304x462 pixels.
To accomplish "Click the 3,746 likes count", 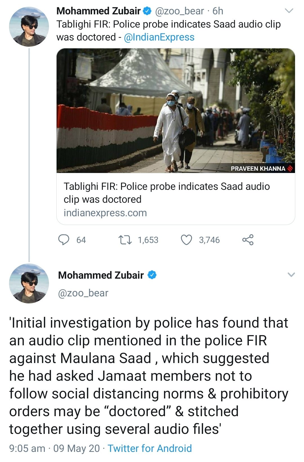I will pos(209,240).
